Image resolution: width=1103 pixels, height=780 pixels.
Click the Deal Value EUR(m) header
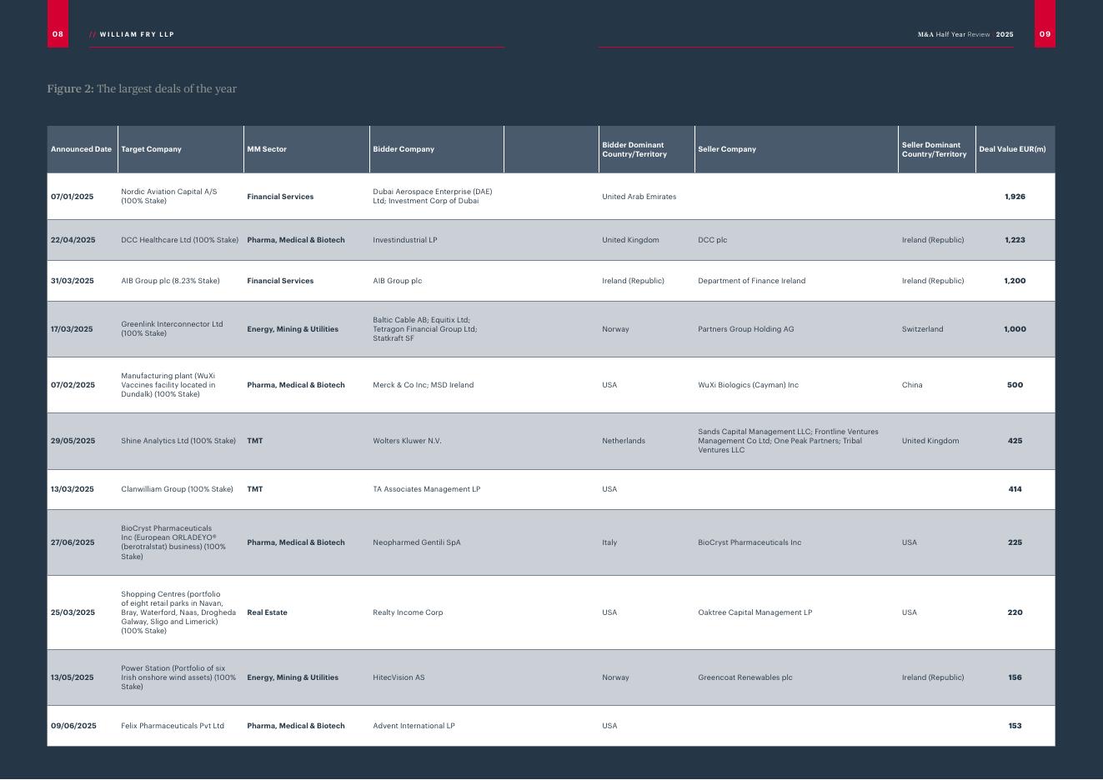point(1012,149)
